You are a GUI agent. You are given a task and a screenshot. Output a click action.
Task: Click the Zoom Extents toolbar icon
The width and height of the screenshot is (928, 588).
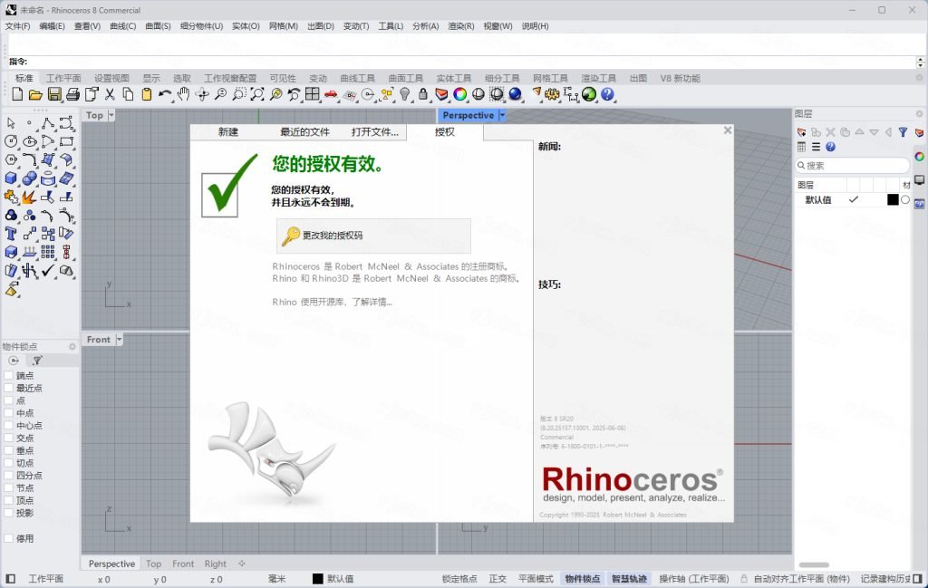click(x=257, y=94)
